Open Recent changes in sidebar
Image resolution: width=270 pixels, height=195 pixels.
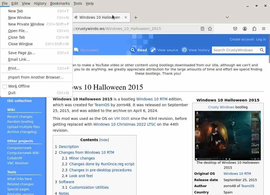pyautogui.click(x=20, y=117)
